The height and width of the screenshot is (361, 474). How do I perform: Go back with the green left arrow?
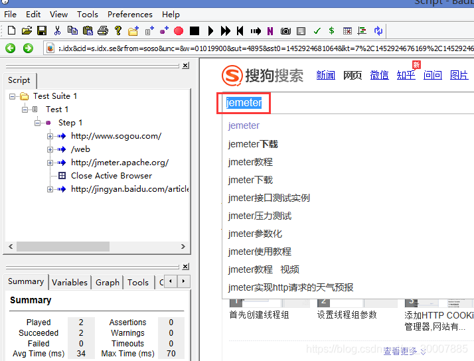[11, 48]
